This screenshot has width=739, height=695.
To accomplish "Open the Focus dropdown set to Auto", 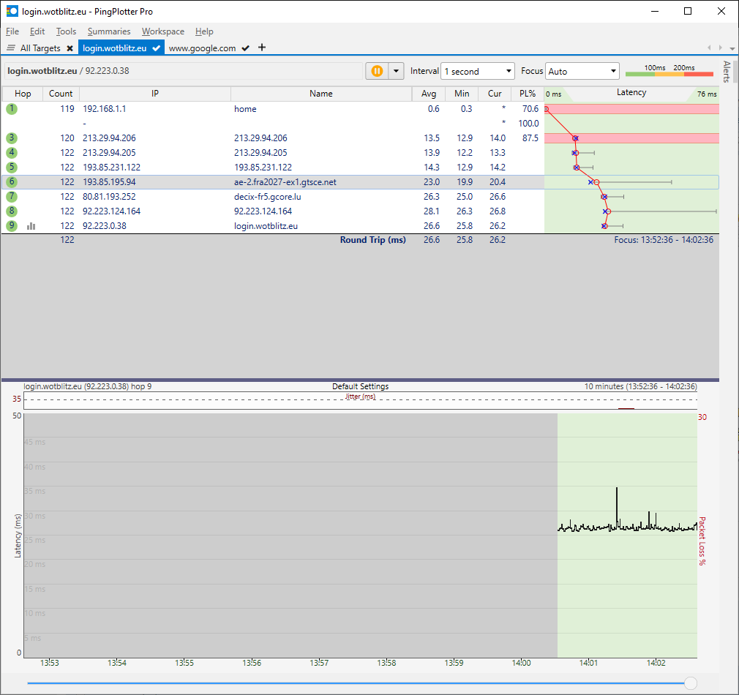I will pyautogui.click(x=582, y=71).
